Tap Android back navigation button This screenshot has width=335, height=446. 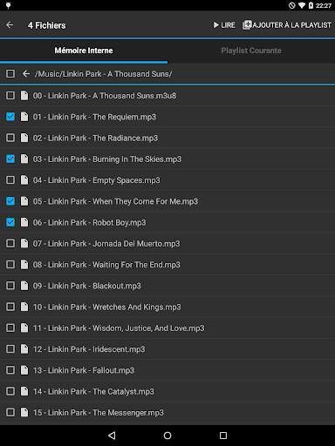112,436
